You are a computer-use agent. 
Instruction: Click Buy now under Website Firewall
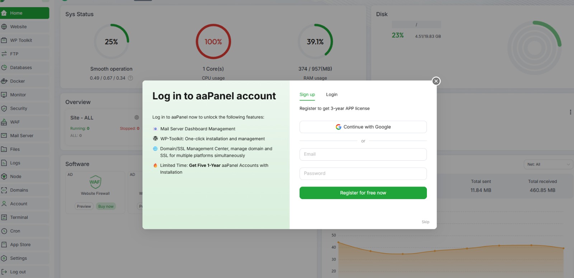click(x=106, y=206)
